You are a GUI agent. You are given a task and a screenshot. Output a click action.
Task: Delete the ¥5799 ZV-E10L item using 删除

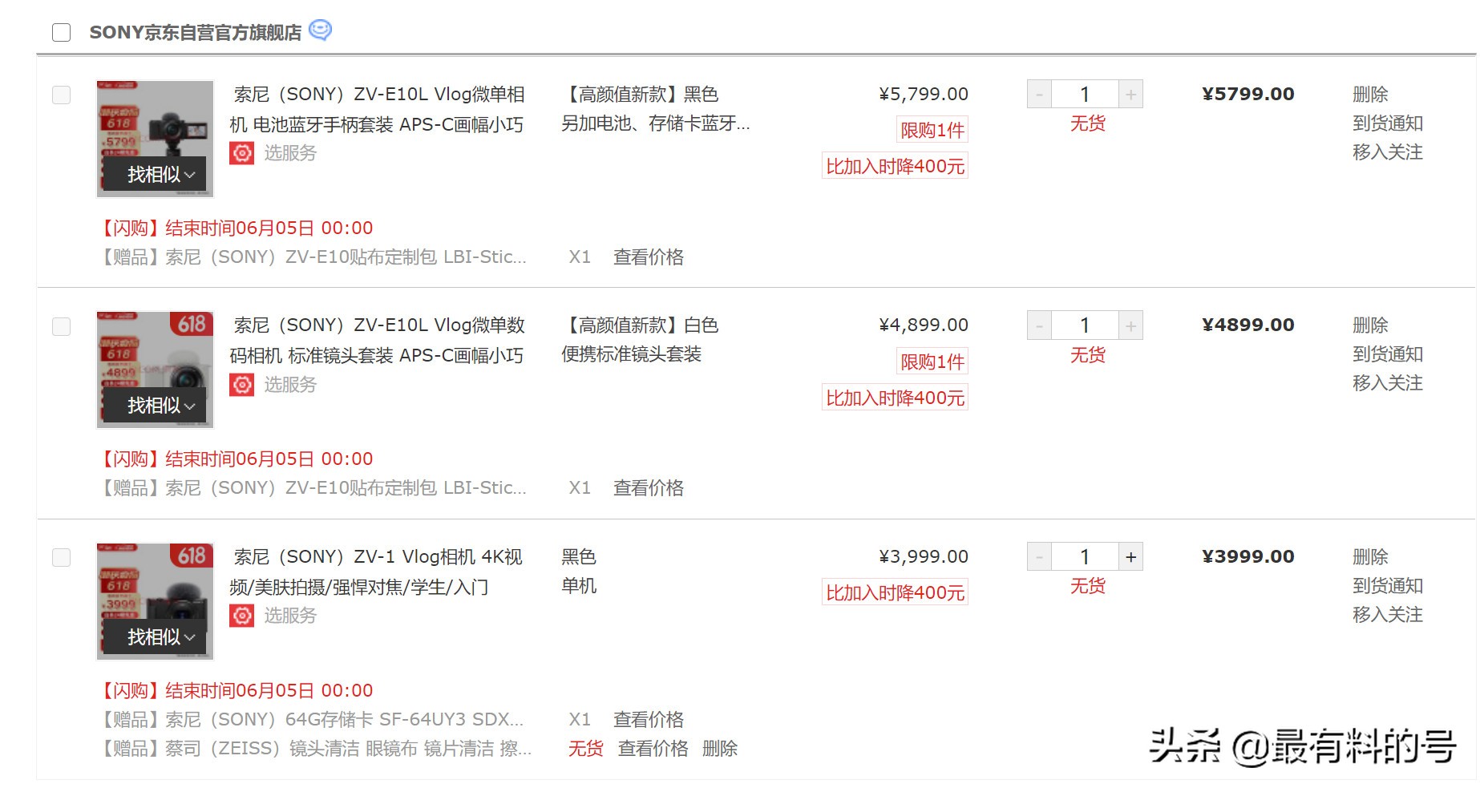click(x=1373, y=94)
